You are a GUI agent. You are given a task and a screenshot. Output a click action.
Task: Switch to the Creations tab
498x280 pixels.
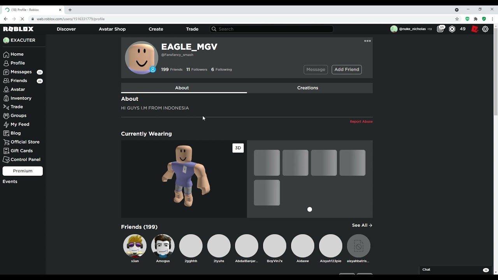point(310,88)
